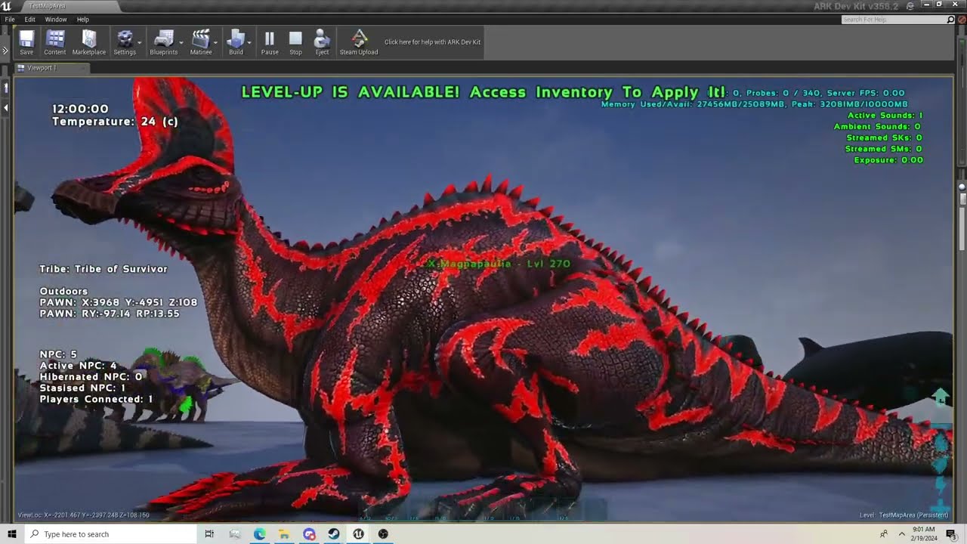Open the taskbar clock and date

[924, 534]
